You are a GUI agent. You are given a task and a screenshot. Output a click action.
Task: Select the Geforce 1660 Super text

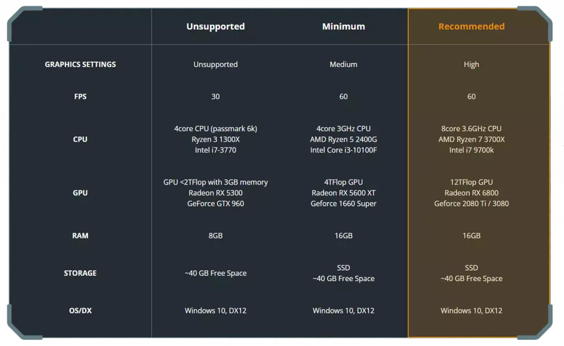tap(343, 203)
